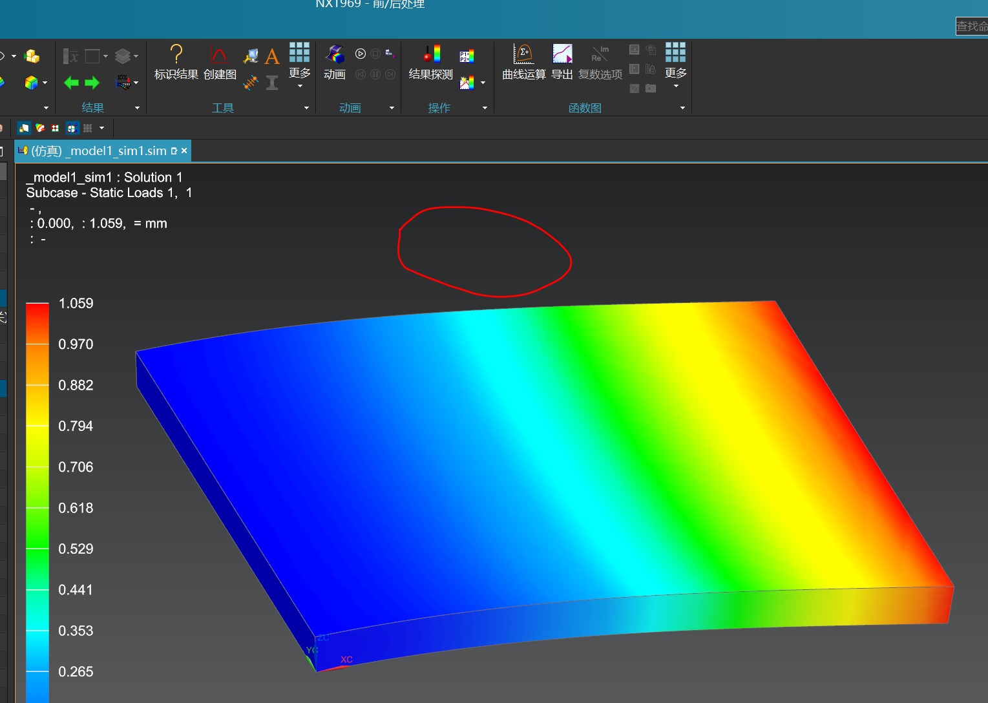This screenshot has height=703, width=988.
Task: Expand dropdown next to layers stack icon
Action: 136,56
